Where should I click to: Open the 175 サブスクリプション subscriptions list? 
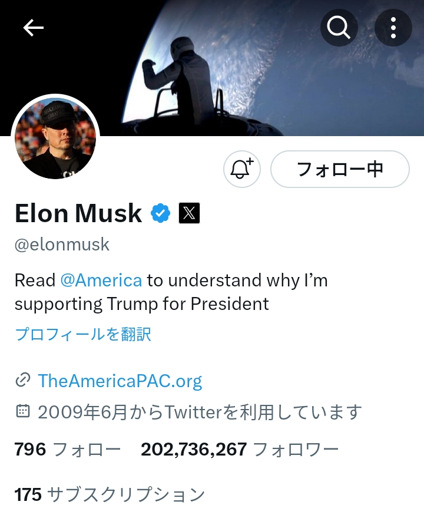click(110, 494)
